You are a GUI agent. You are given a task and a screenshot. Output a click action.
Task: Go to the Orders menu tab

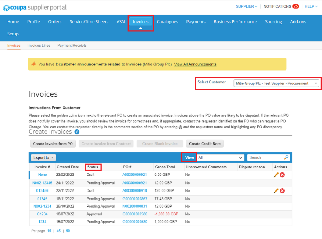(55, 22)
